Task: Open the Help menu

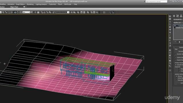Action: click(x=75, y=4)
